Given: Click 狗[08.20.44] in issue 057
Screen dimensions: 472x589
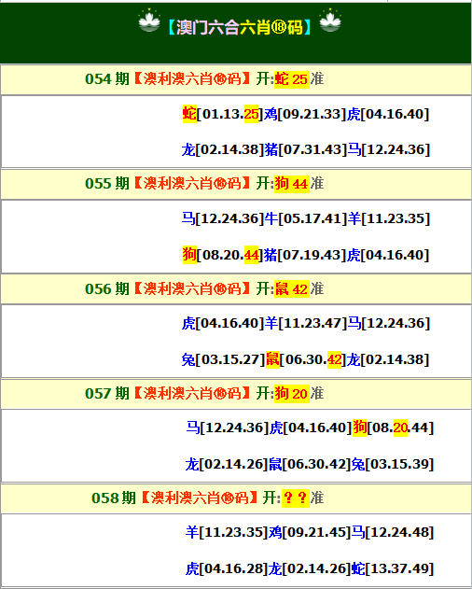Looking at the screenshot, I should pyautogui.click(x=393, y=428).
